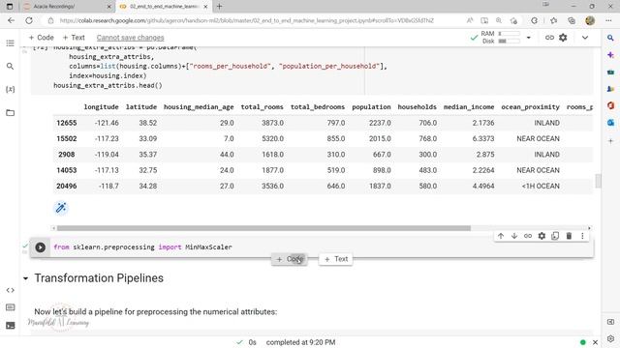The width and height of the screenshot is (620, 348).
Task: Click the output horizontal scrollbar
Action: coord(263,228)
